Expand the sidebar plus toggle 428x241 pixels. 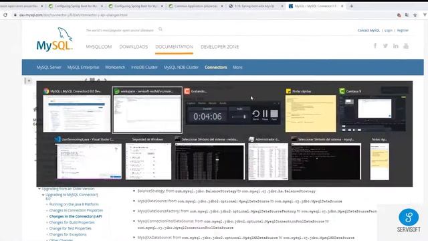click(28, 80)
